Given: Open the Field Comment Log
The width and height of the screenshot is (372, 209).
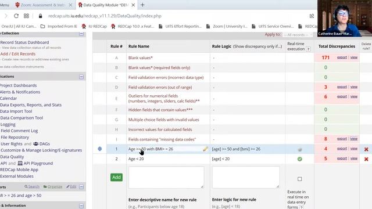Looking at the screenshot, I should coord(19,131).
